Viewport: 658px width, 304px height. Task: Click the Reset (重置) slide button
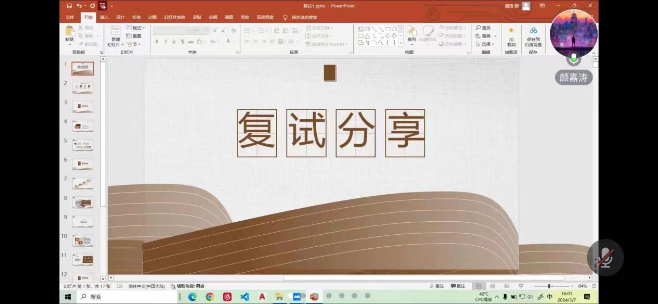[134, 36]
